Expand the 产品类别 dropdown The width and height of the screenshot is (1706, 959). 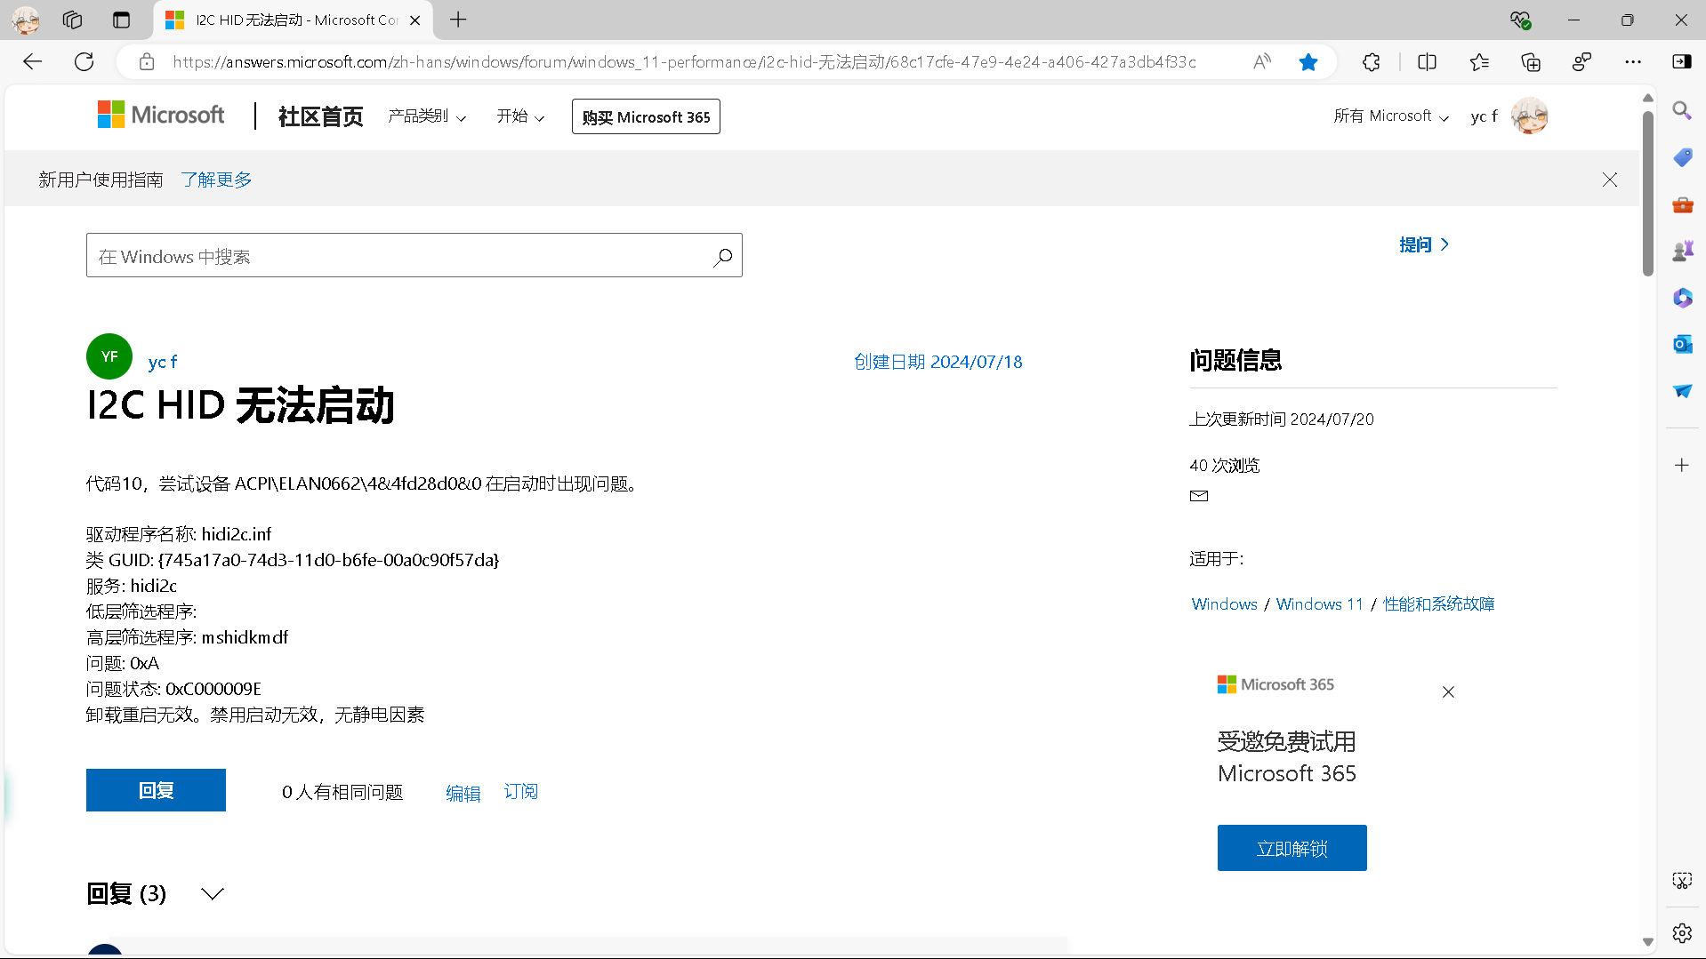[x=427, y=116]
